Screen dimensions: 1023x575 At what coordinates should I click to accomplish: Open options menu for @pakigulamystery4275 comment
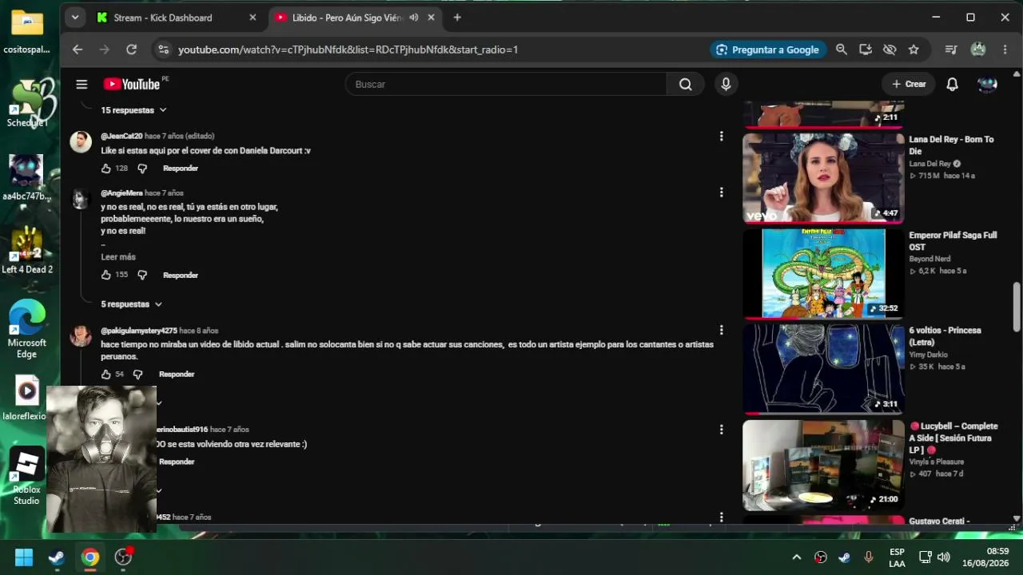pyautogui.click(x=721, y=330)
